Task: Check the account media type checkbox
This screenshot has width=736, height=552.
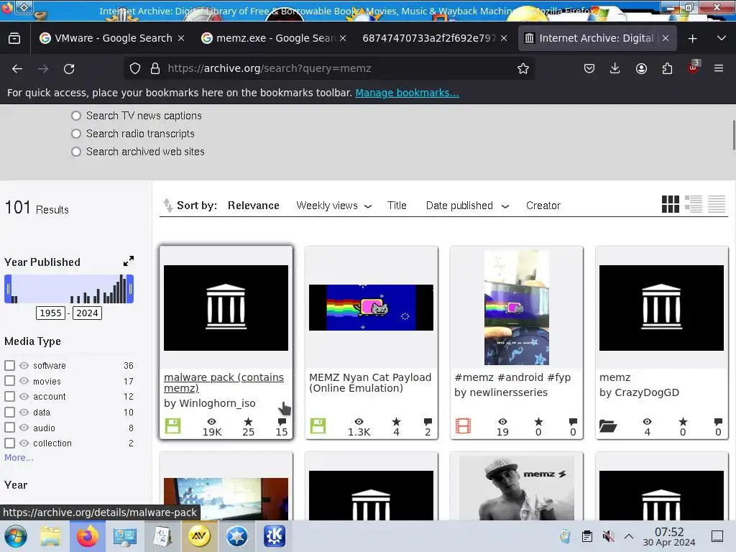Action: pyautogui.click(x=9, y=396)
